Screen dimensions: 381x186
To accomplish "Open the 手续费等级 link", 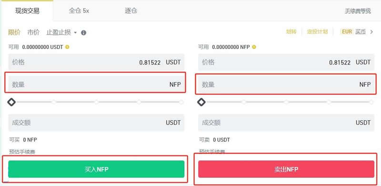I will pos(358,11).
